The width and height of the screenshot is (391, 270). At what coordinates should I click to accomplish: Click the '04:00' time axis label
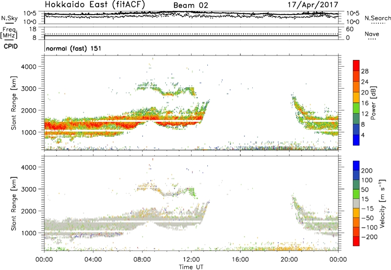[93, 260]
